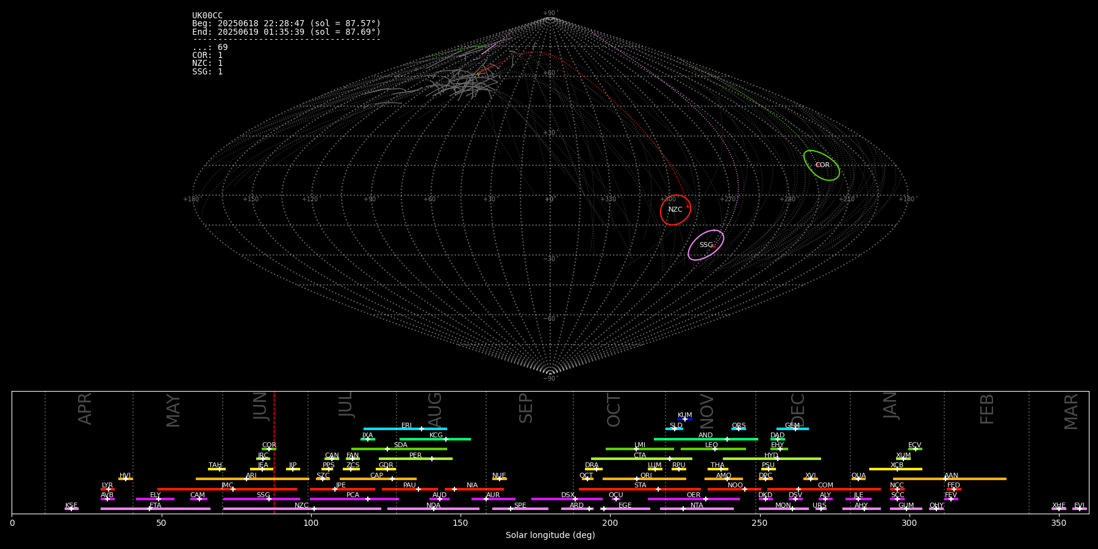This screenshot has width=1098, height=549.
Task: Click the COR timeline shower bar
Action: (269, 449)
